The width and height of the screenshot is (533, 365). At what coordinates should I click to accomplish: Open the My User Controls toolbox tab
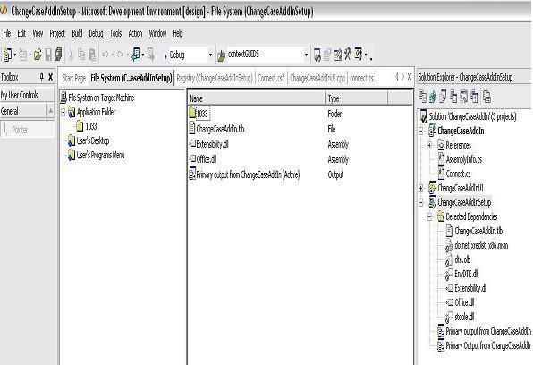[27, 95]
